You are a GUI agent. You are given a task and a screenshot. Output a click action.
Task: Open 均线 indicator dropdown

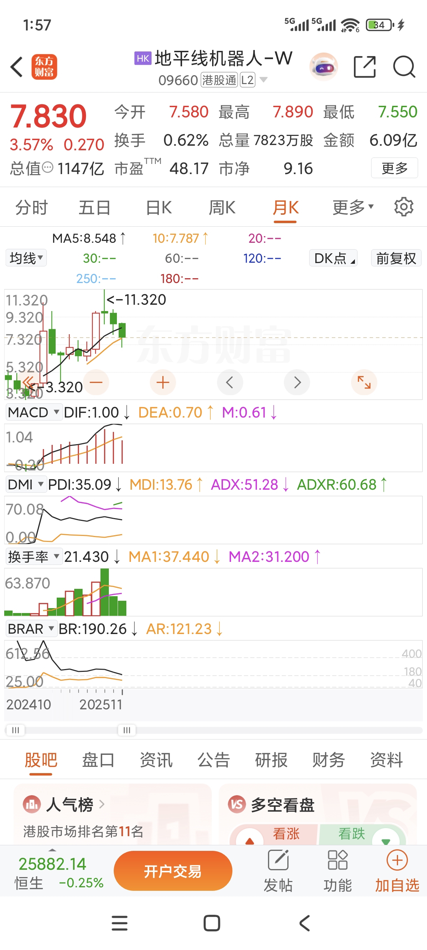(26, 258)
